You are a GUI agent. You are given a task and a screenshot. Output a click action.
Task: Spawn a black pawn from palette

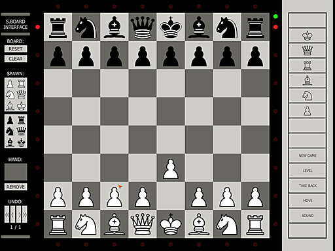coord(10,120)
